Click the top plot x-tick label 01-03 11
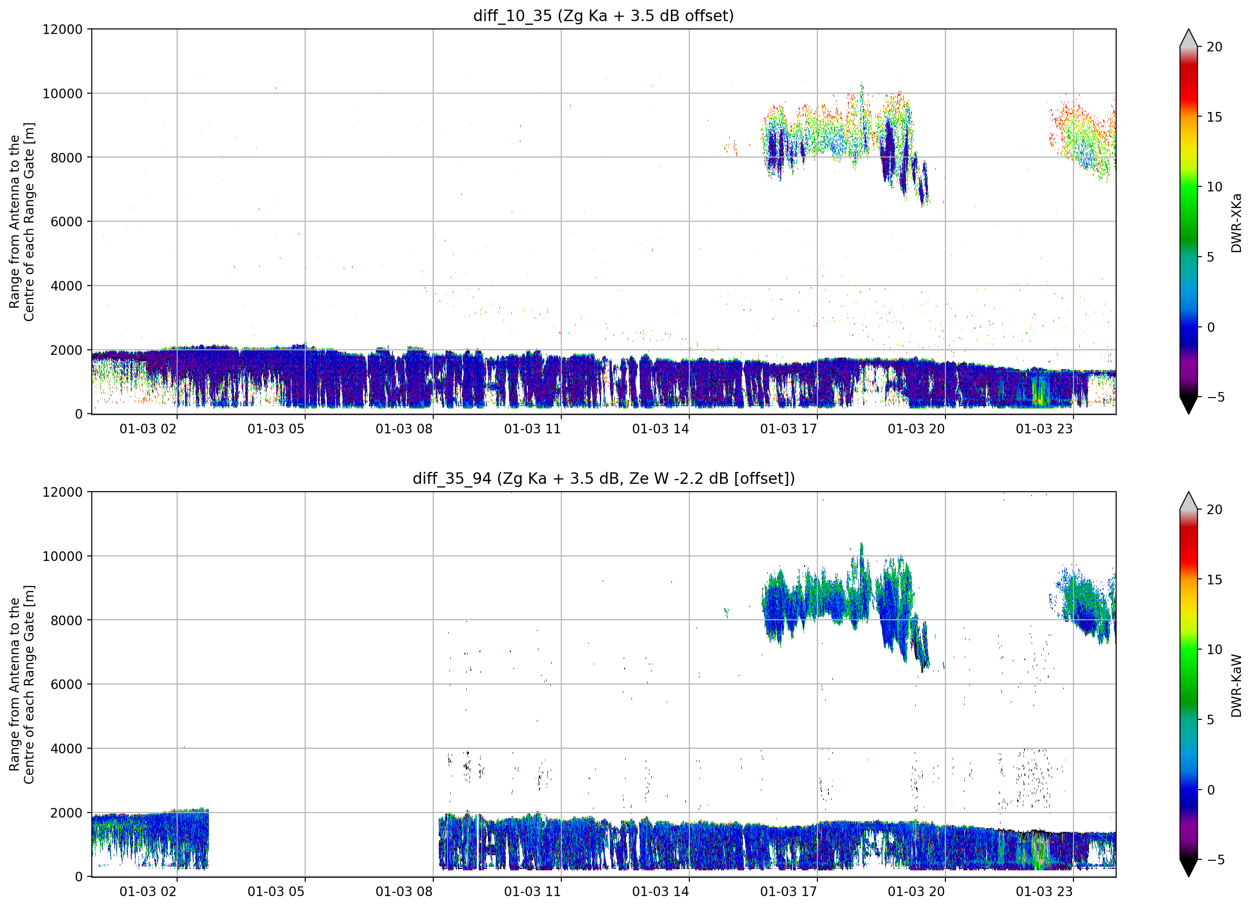 pyautogui.click(x=532, y=429)
